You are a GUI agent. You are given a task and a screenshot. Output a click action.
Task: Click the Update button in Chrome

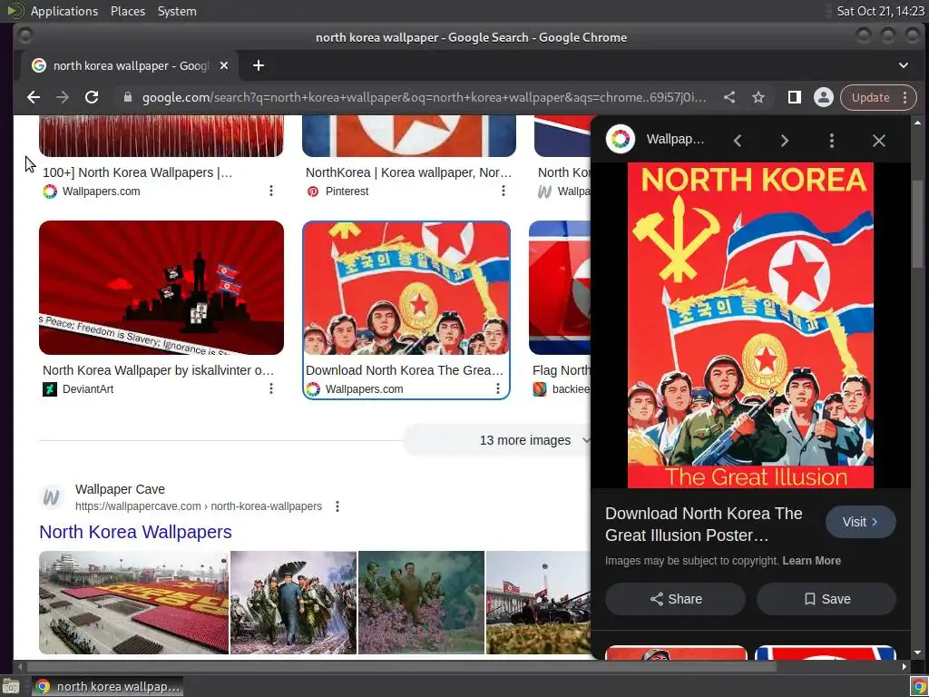[870, 97]
